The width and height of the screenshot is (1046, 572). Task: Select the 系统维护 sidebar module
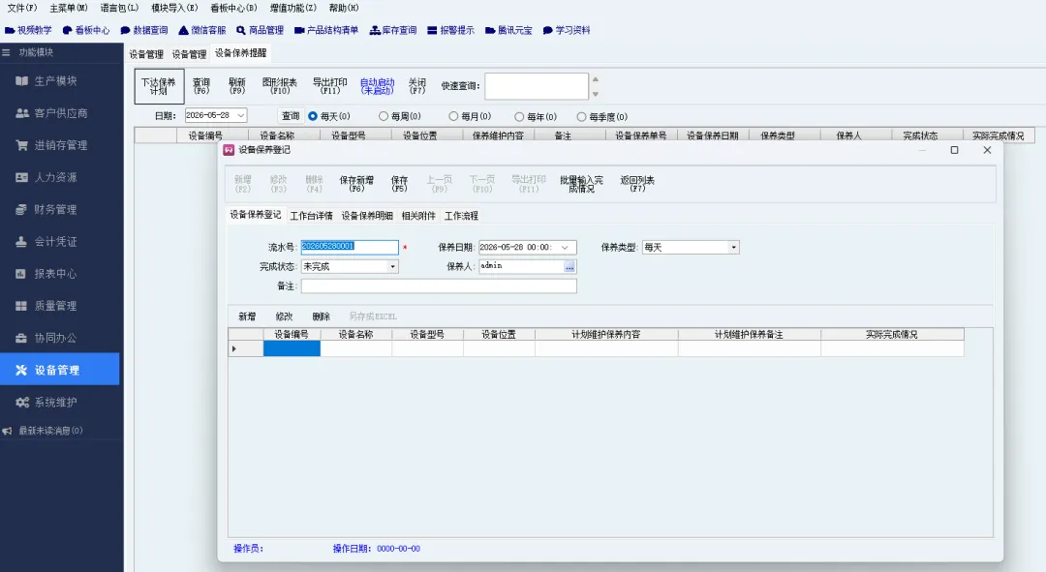[59, 402]
